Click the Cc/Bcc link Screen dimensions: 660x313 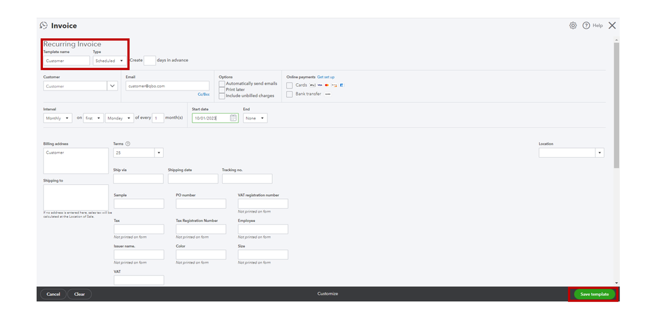click(x=203, y=94)
